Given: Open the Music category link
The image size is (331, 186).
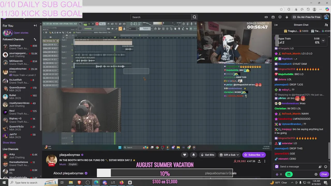Looking at the screenshot, I should (63, 164).
